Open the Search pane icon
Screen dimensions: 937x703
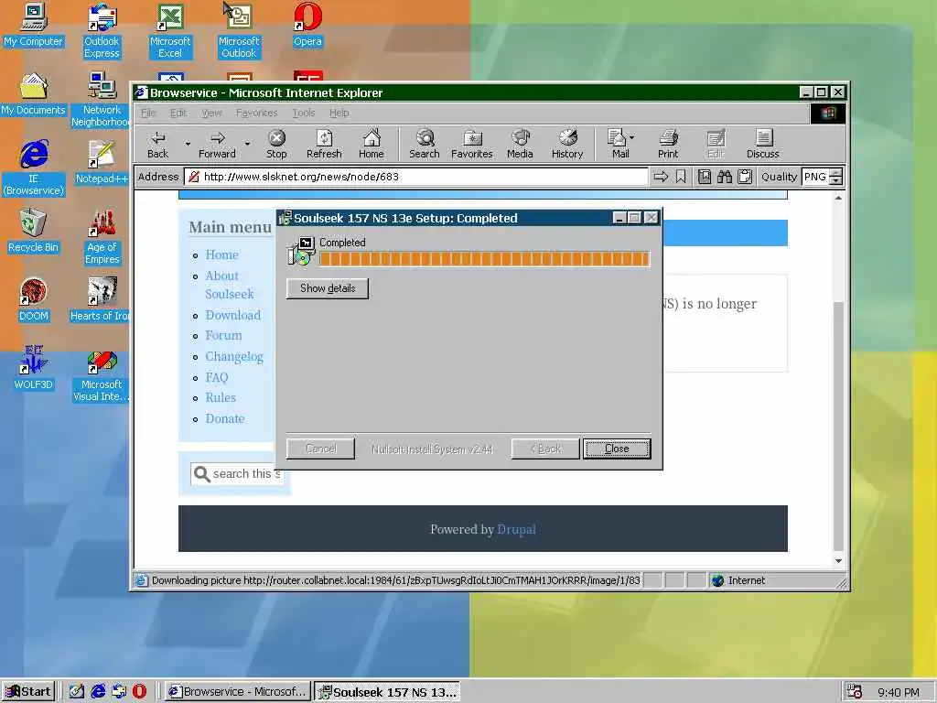point(425,145)
